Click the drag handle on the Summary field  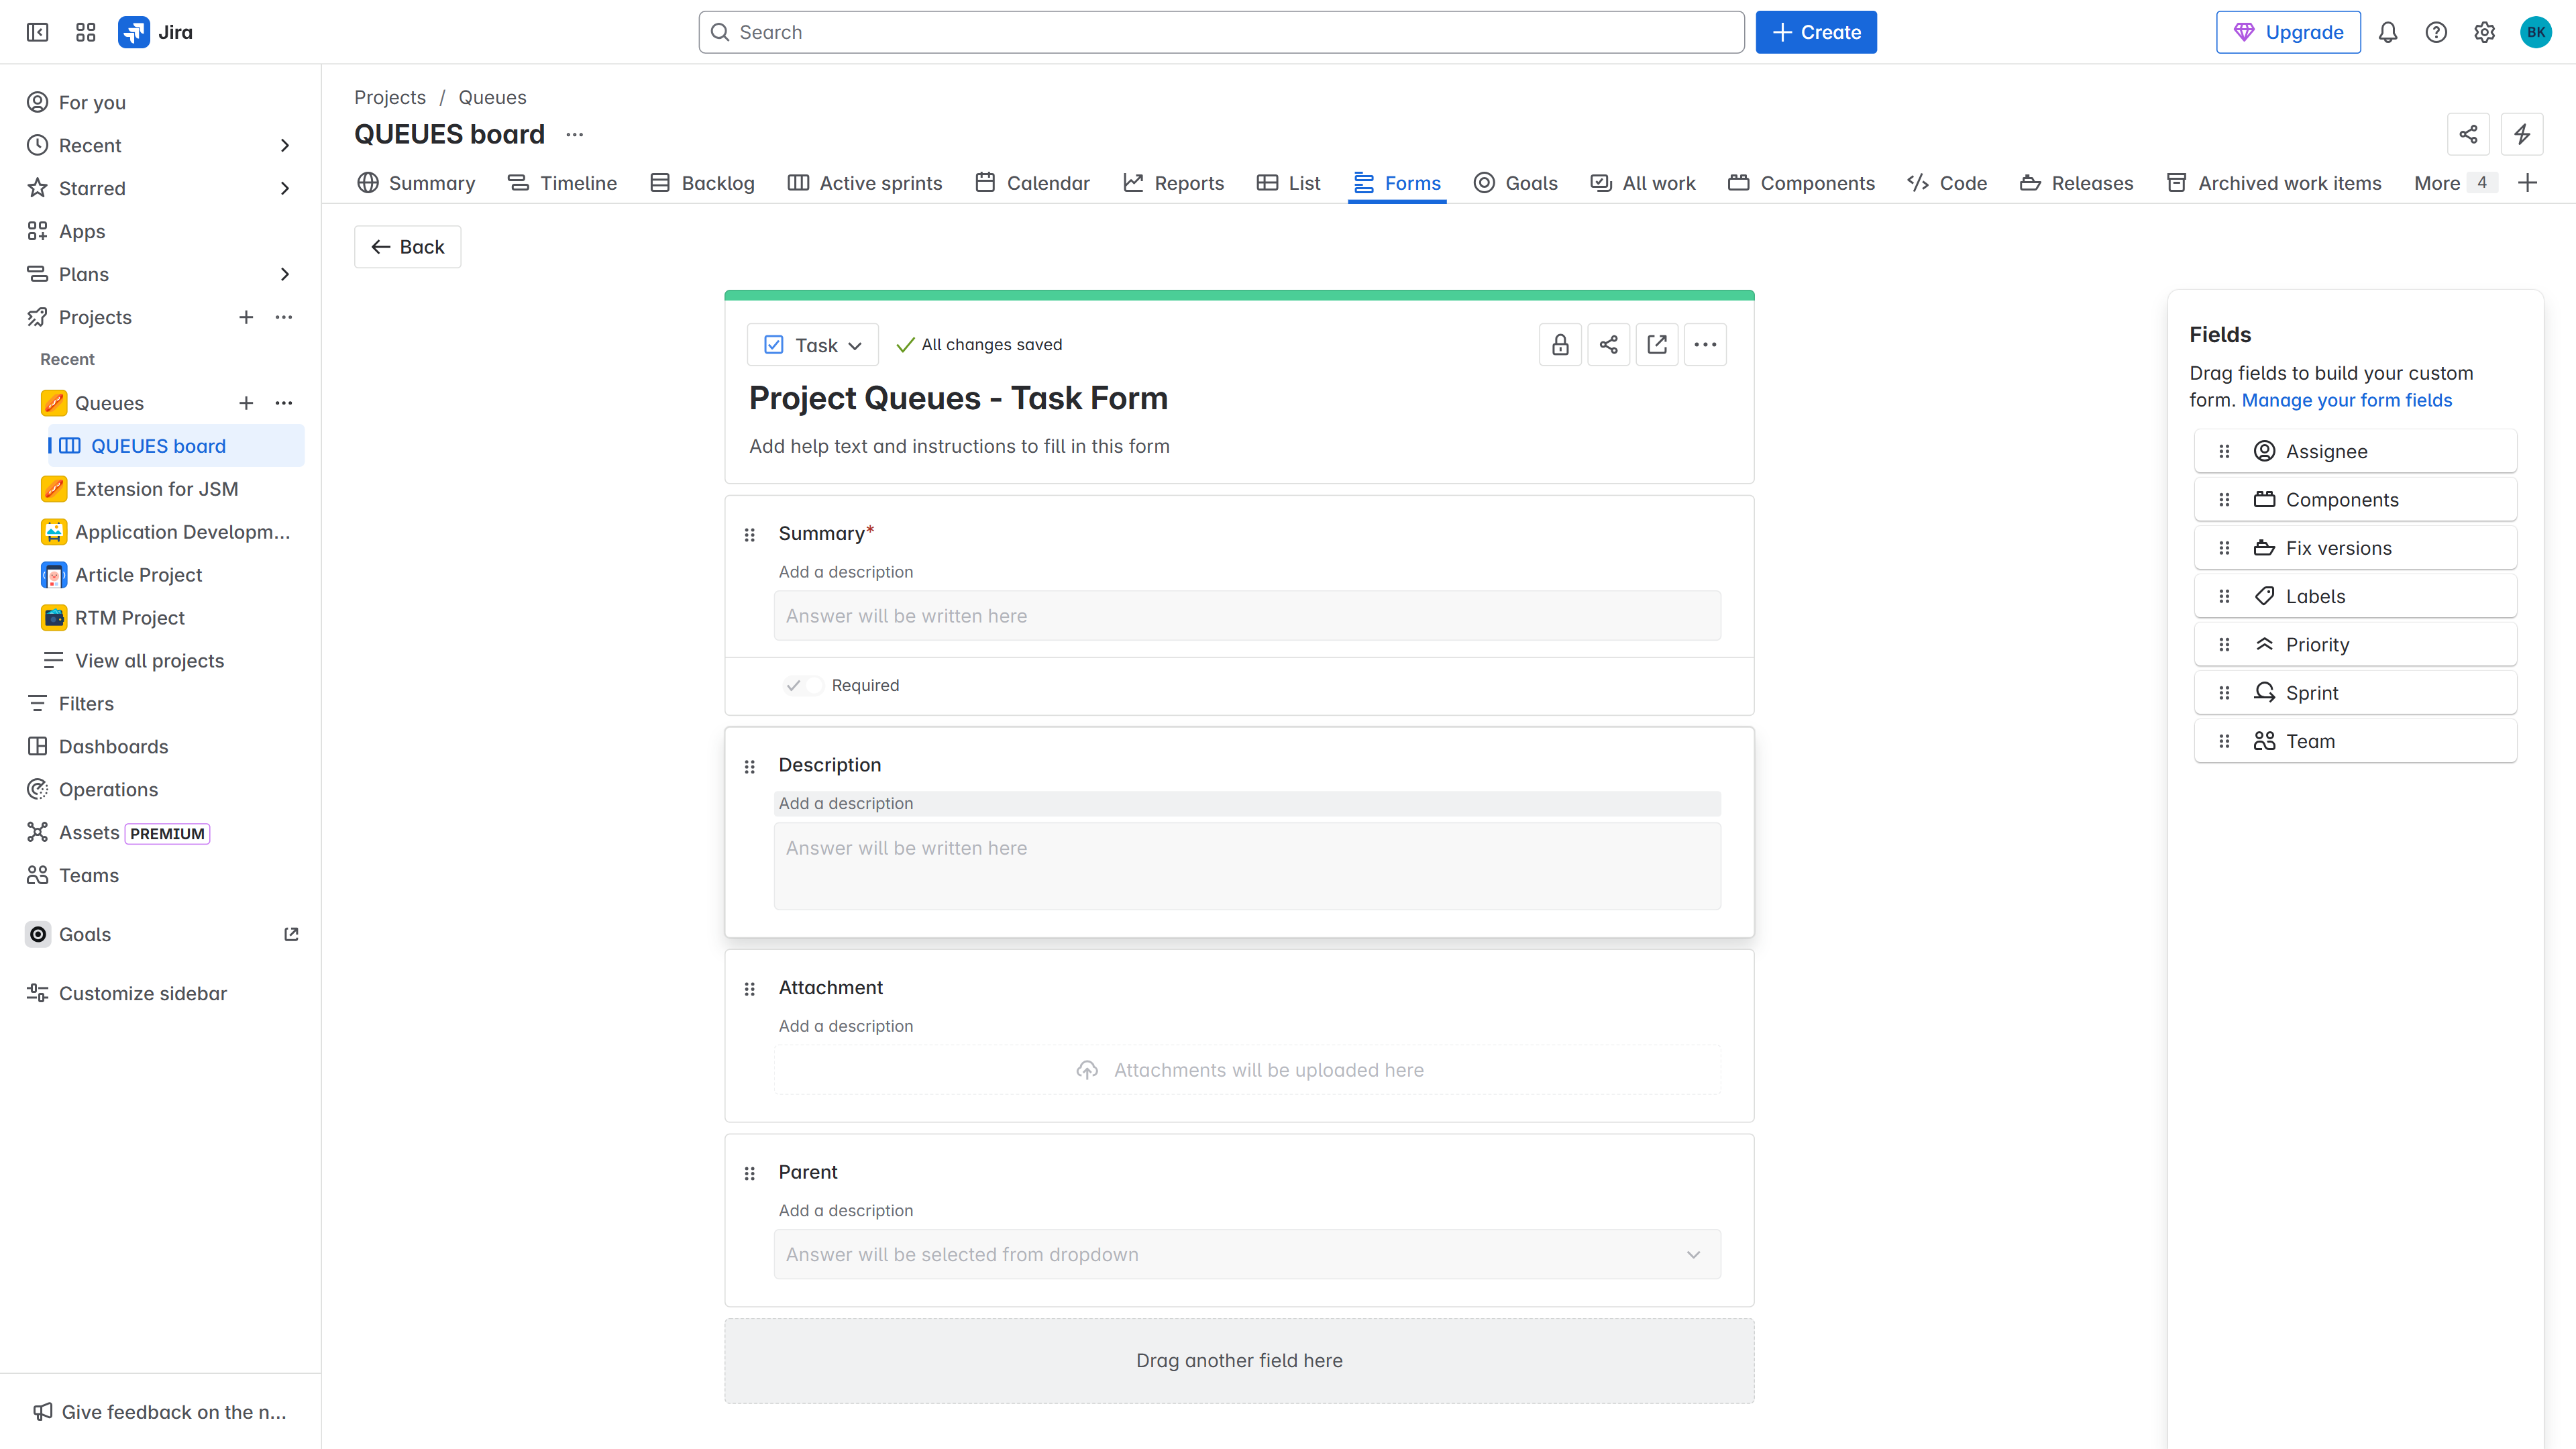click(x=750, y=535)
